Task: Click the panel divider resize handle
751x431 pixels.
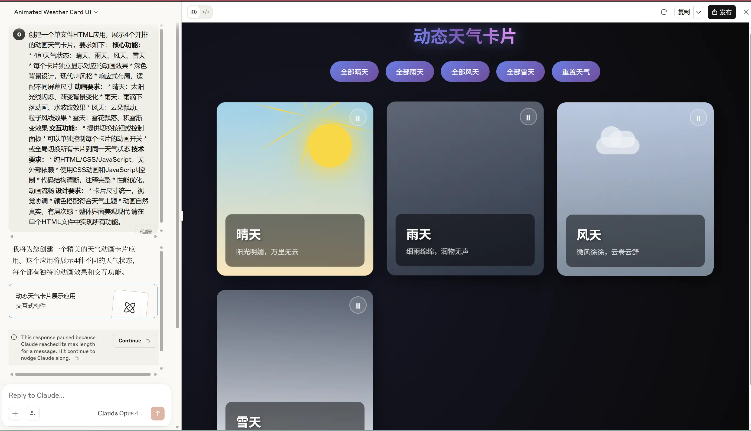Action: click(182, 216)
